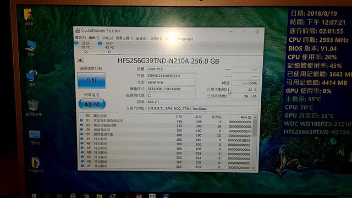Click the status icon row AE
The height and width of the screenshot is (198, 352).
(x=82, y=161)
